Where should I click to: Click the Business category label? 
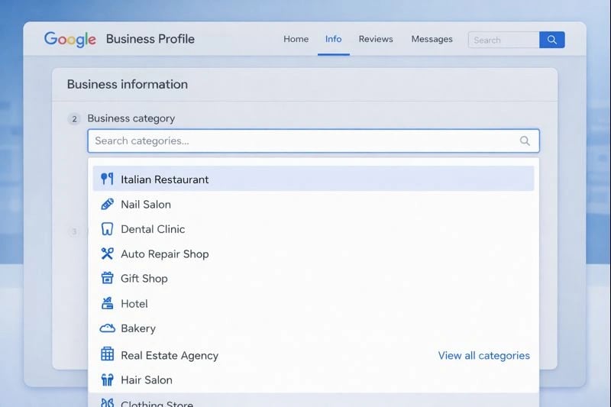click(x=131, y=118)
